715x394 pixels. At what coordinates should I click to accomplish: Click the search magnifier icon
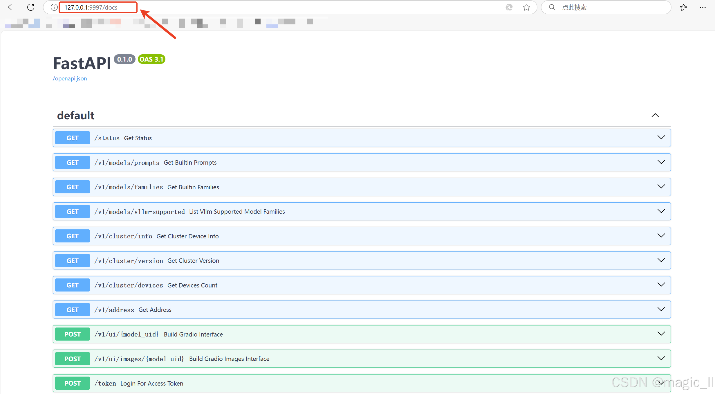pyautogui.click(x=552, y=7)
